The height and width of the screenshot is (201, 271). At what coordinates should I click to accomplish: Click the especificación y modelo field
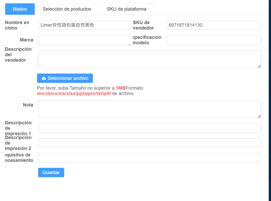pos(214,40)
